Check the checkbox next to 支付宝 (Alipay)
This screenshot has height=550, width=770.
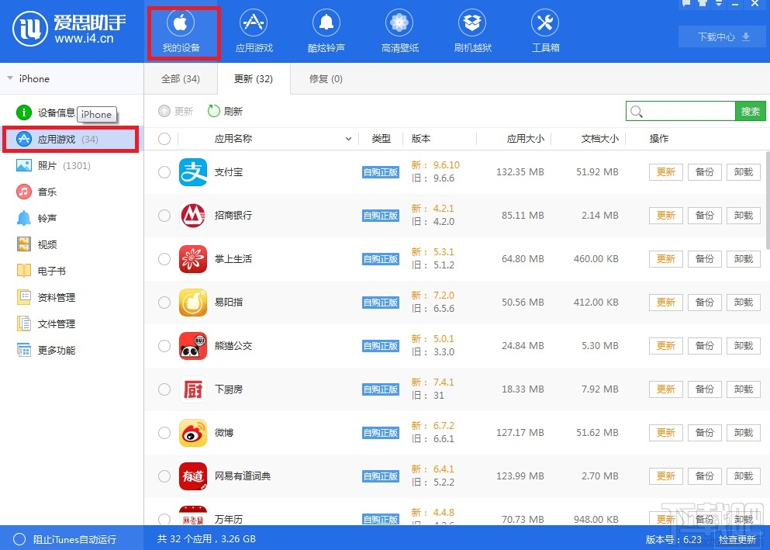164,171
